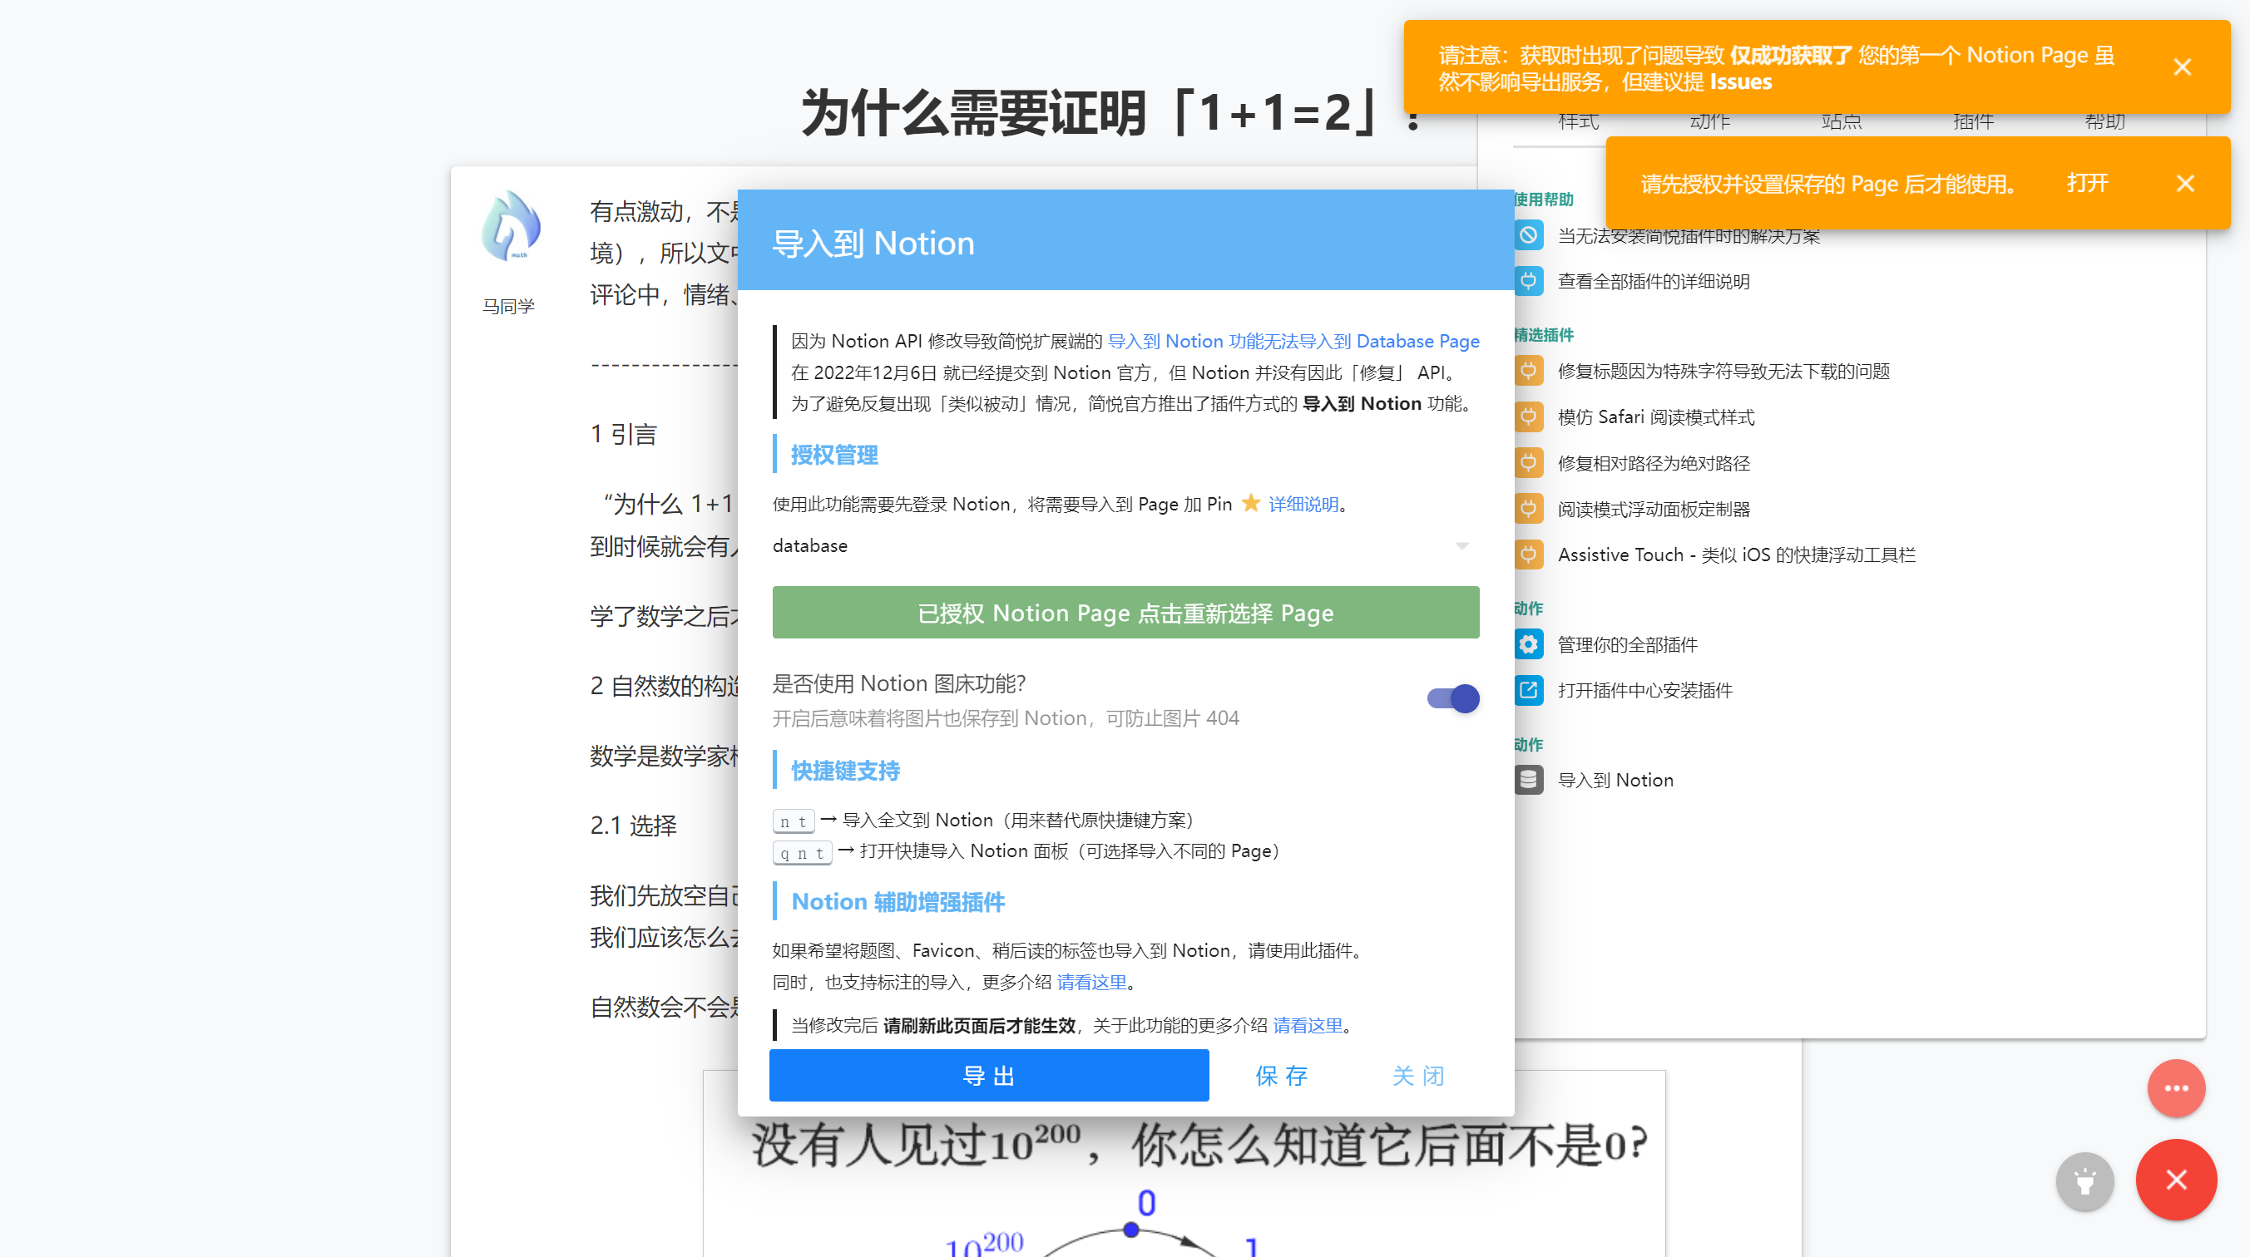
Task: Open the 详细说明 link
Action: point(1303,505)
